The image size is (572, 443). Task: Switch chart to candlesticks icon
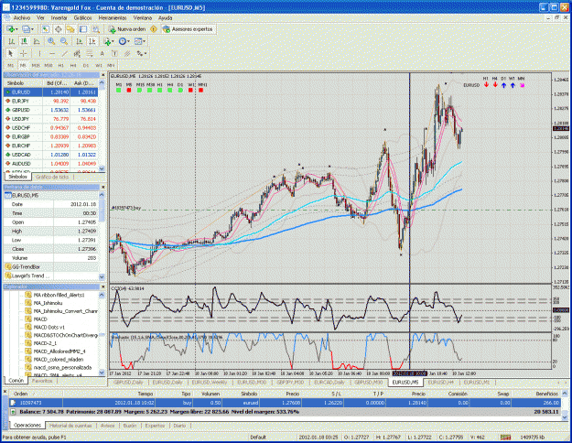point(24,41)
